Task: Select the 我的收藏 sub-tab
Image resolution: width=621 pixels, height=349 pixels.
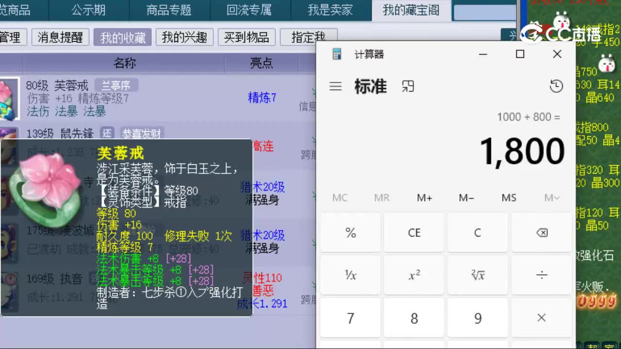Action: (123, 37)
